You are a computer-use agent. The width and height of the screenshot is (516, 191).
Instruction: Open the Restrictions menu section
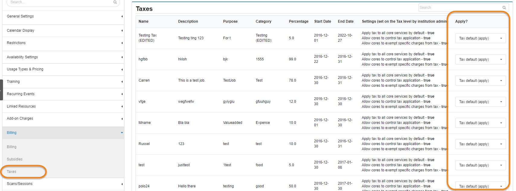63,43
